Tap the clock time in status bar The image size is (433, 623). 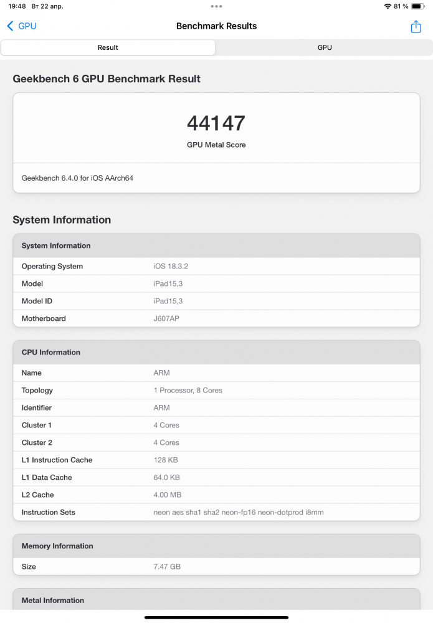tap(17, 6)
